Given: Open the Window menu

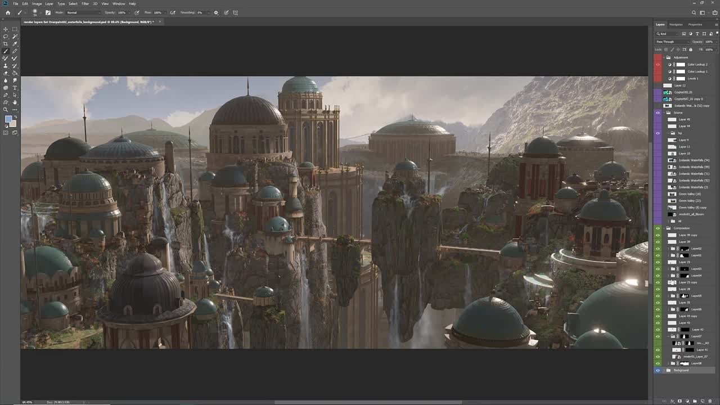Looking at the screenshot, I should coord(119,3).
